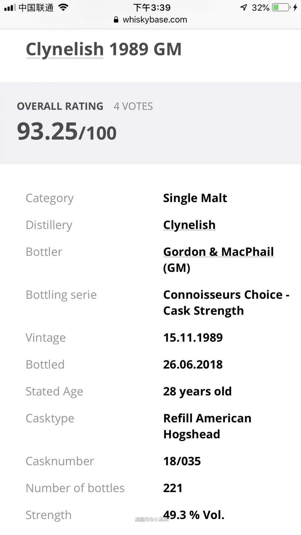
Task: Select the Connoisseurs Choice bottling serie value
Action: tap(226, 302)
